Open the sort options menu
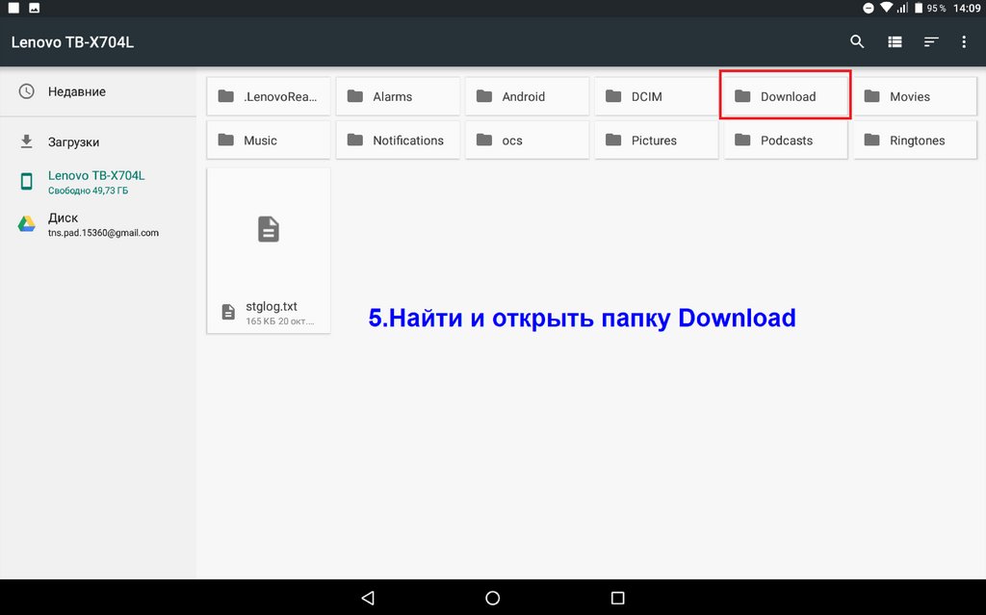986x615 pixels. click(931, 42)
